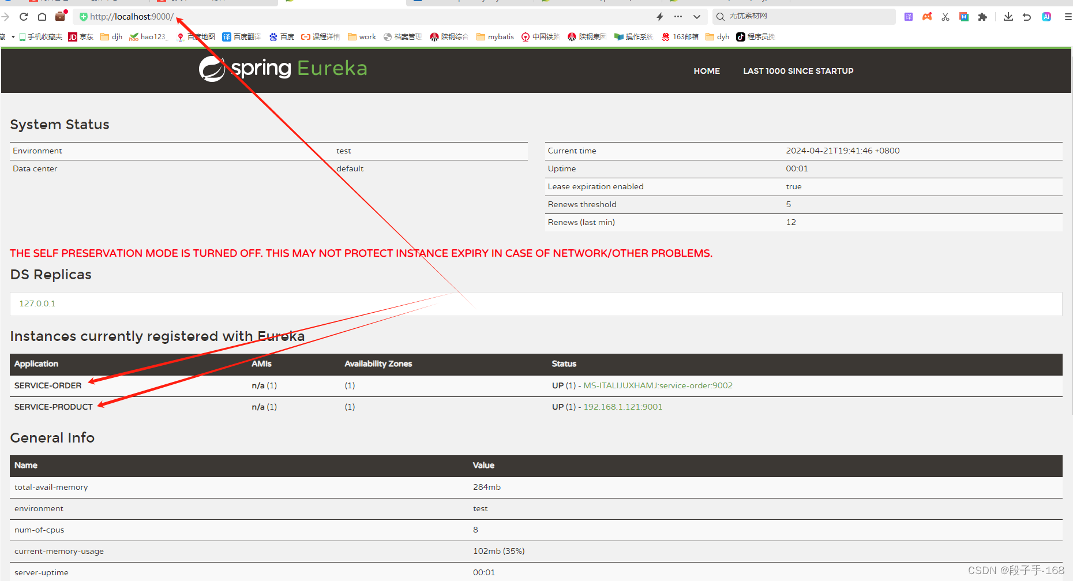
Task: Focus the browser search box
Action: [804, 16]
